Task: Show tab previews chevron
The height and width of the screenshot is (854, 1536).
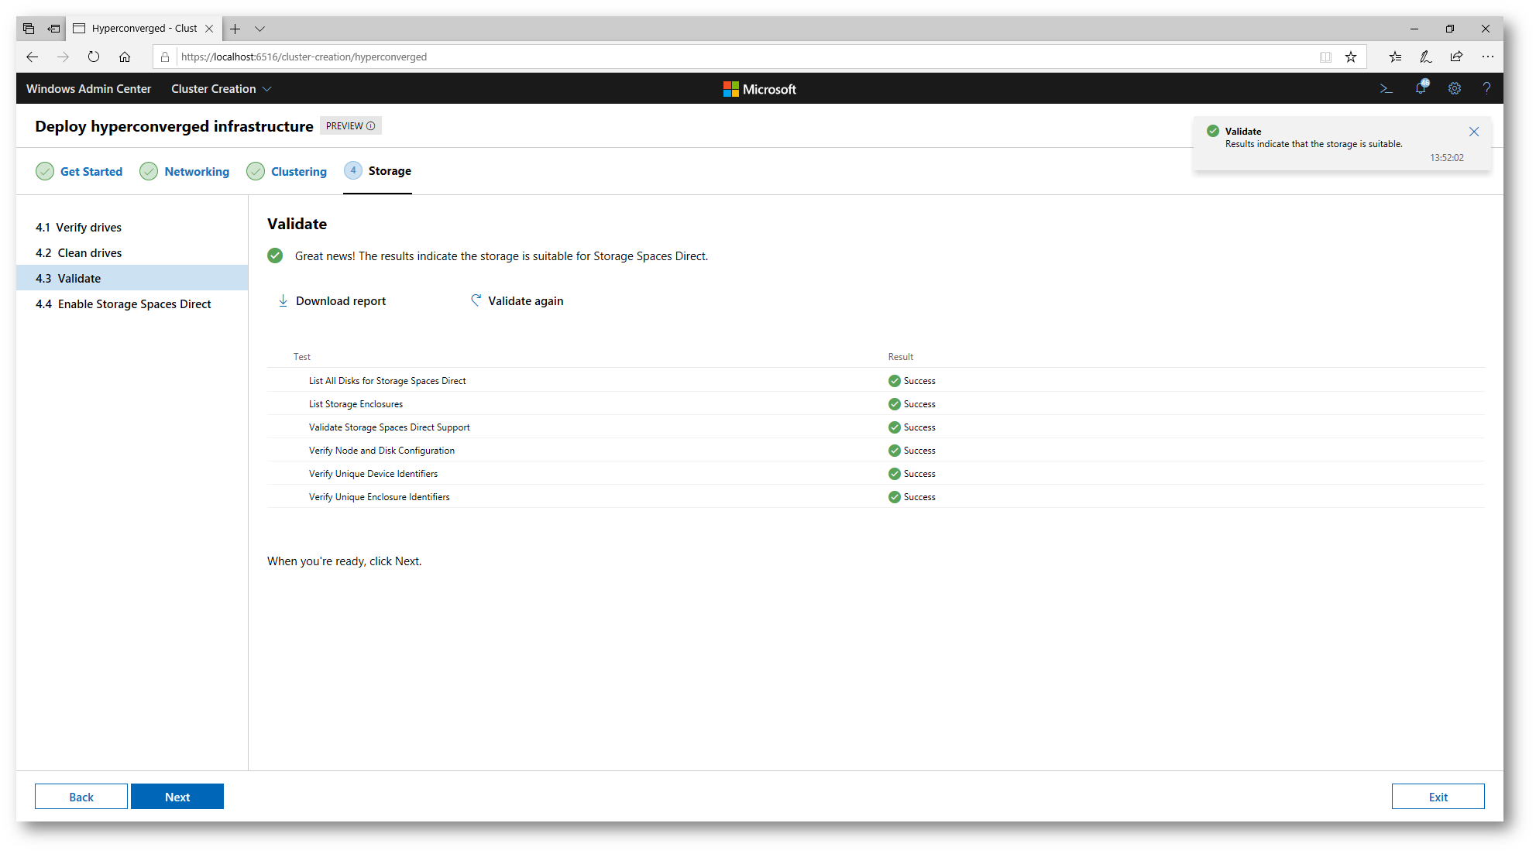Action: [x=260, y=29]
